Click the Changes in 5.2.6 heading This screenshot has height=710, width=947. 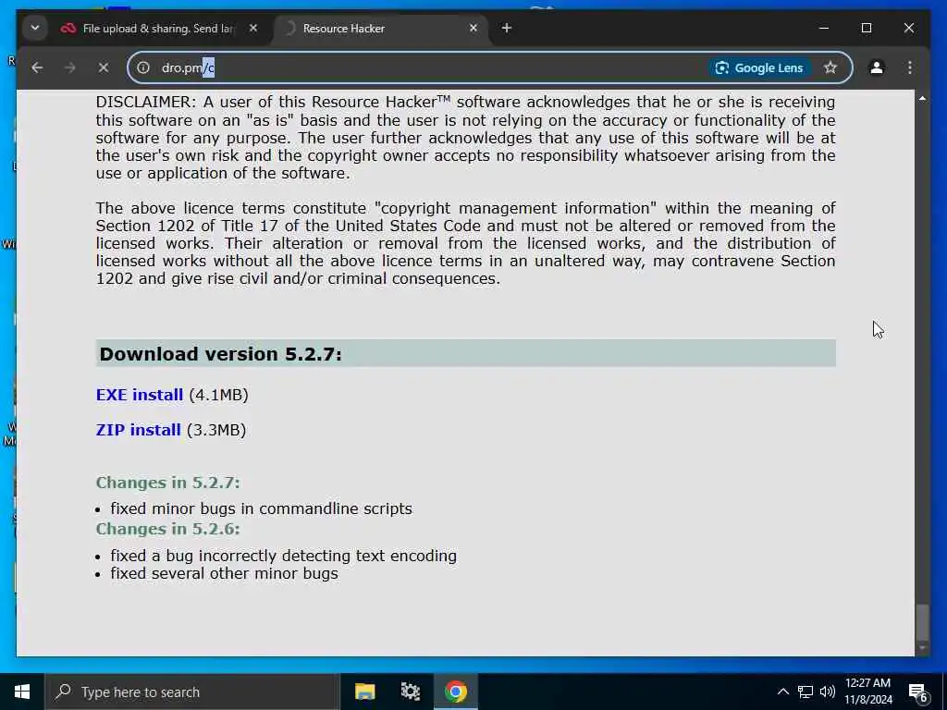pos(168,529)
